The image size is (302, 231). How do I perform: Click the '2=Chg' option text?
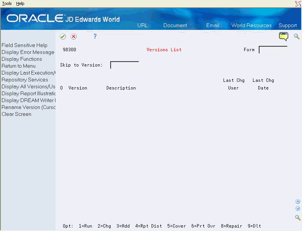[x=104, y=226]
